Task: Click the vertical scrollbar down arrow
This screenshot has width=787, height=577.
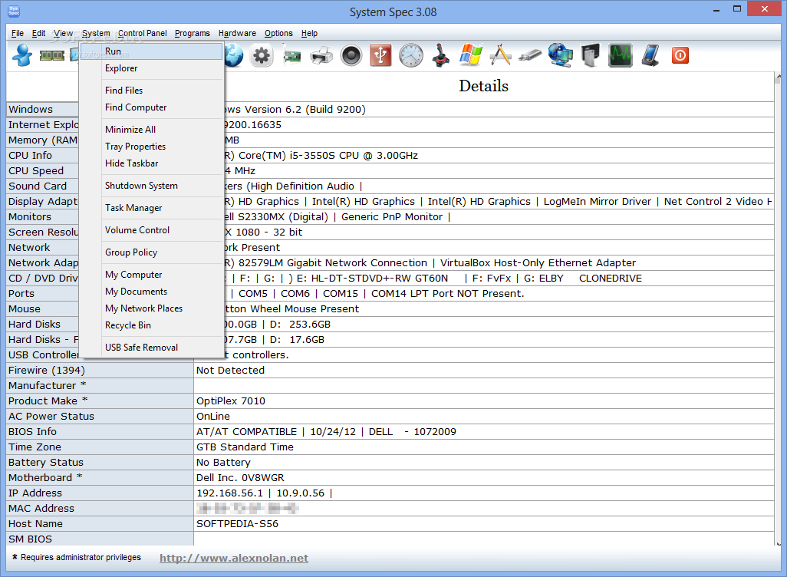Action: click(778, 543)
